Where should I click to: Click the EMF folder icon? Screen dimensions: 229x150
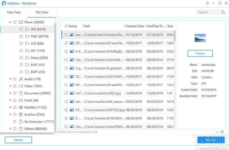[x=27, y=65]
